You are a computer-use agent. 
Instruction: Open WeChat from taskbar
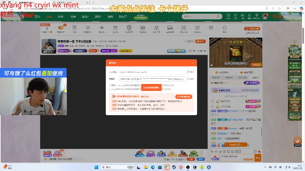coord(167,167)
